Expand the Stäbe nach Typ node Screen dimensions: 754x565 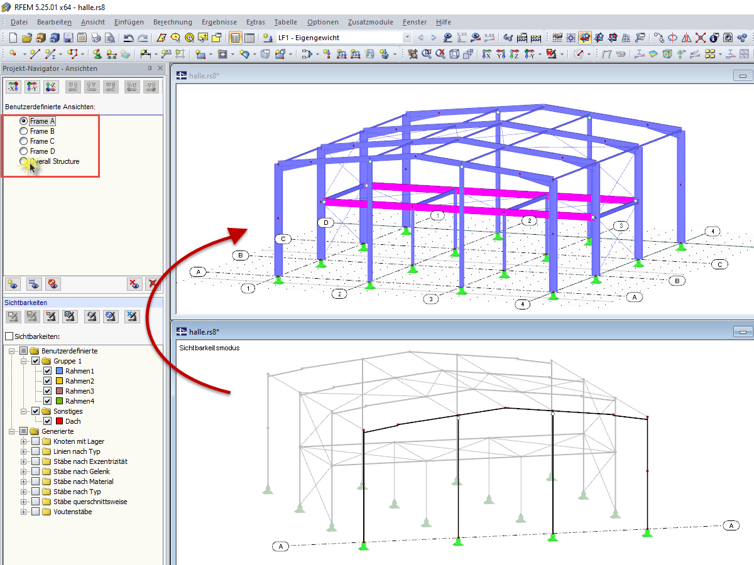coord(24,492)
